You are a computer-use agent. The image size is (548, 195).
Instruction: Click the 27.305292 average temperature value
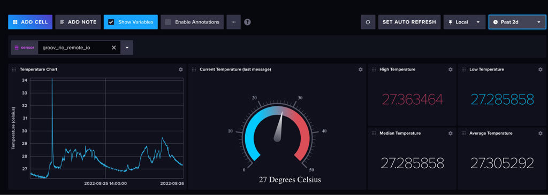502,163
